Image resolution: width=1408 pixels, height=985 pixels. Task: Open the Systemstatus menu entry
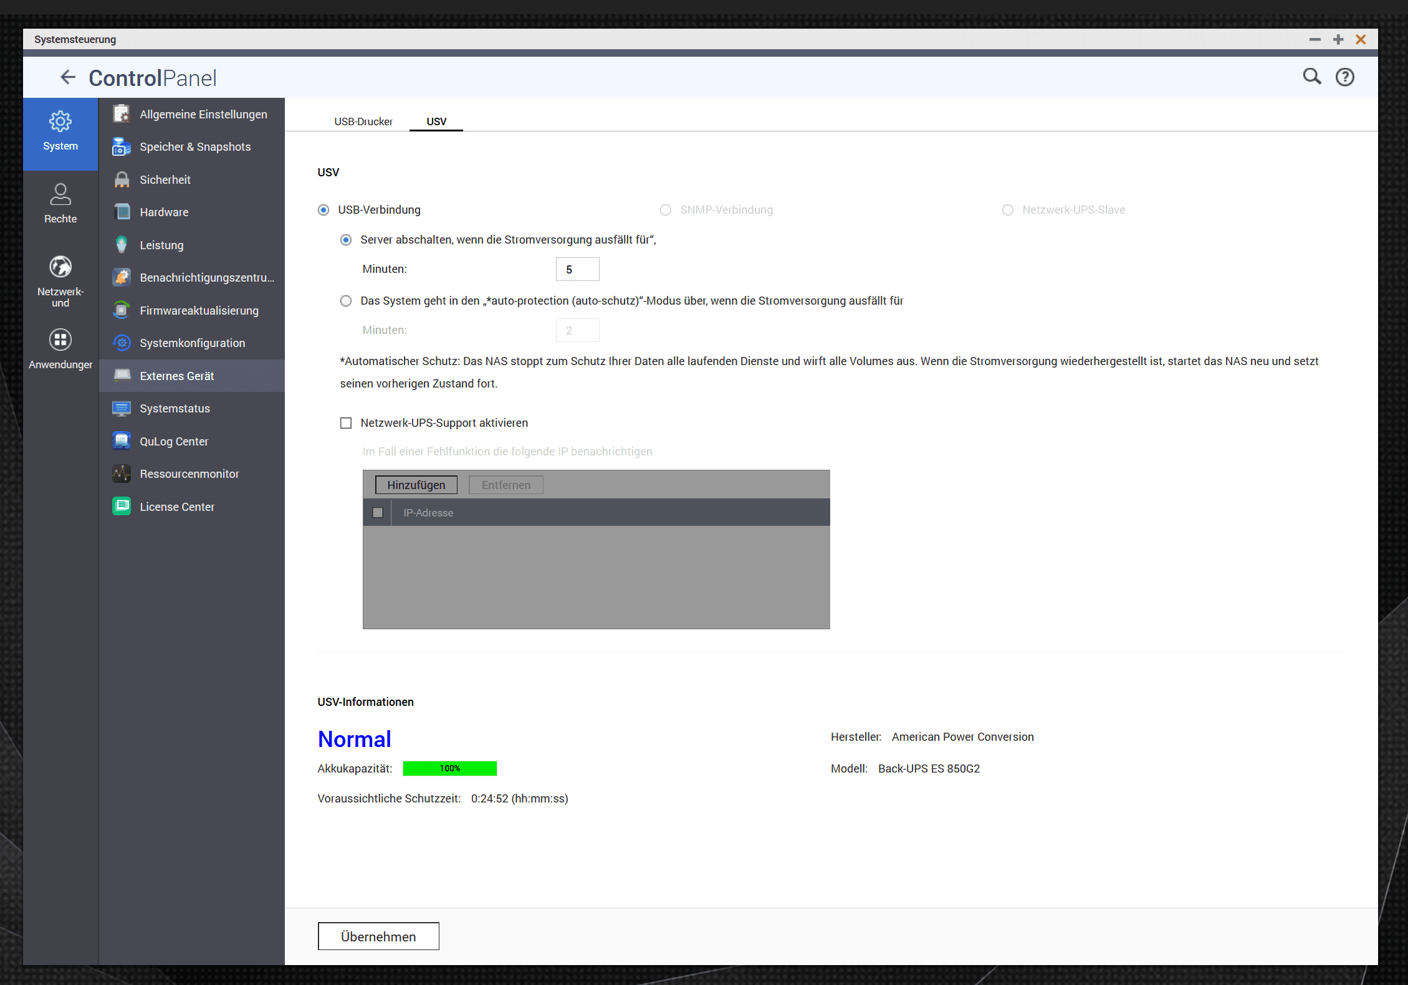[x=192, y=409]
